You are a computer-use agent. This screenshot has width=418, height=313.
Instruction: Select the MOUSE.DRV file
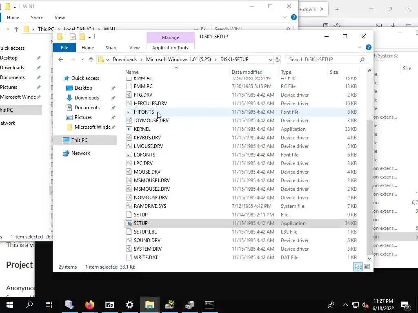pos(147,172)
